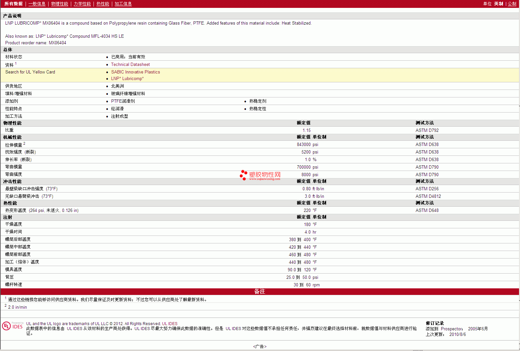
Task: Select the 所有数据 tab
Action: click(13, 4)
